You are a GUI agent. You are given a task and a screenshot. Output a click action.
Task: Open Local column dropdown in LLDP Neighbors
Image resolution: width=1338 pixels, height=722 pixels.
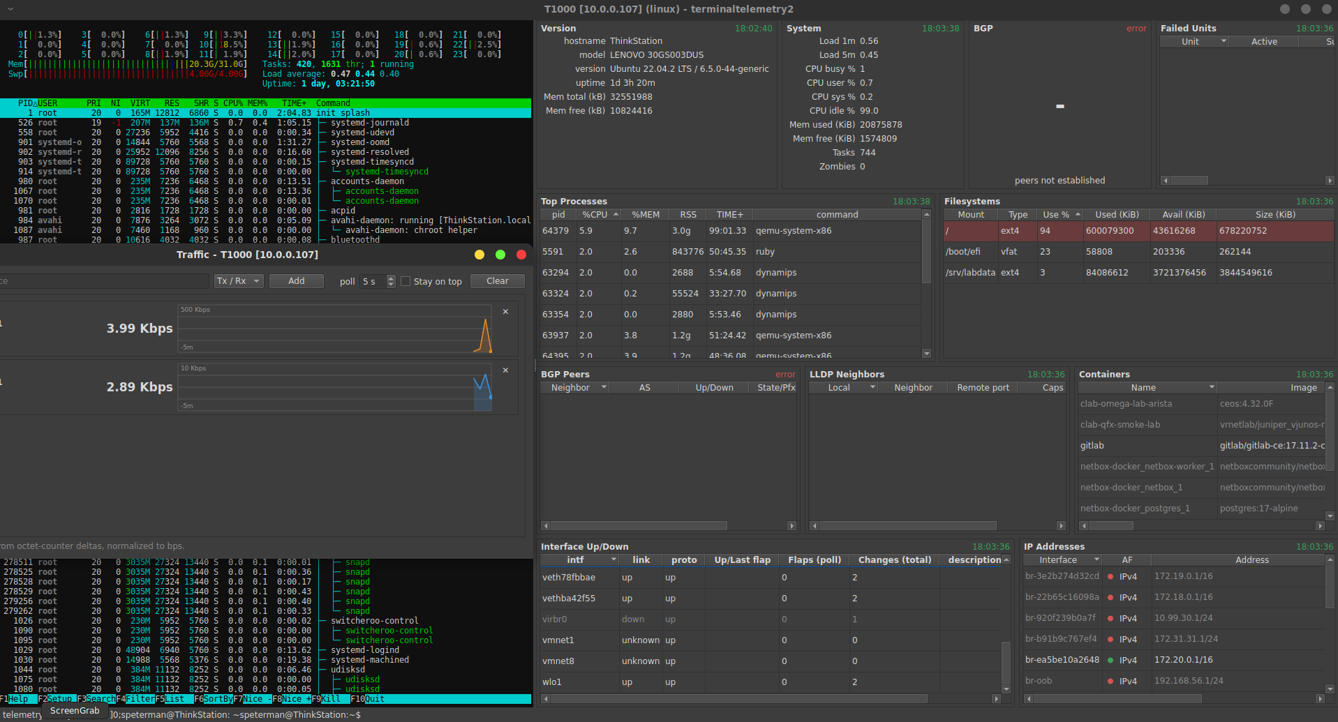tap(872, 388)
